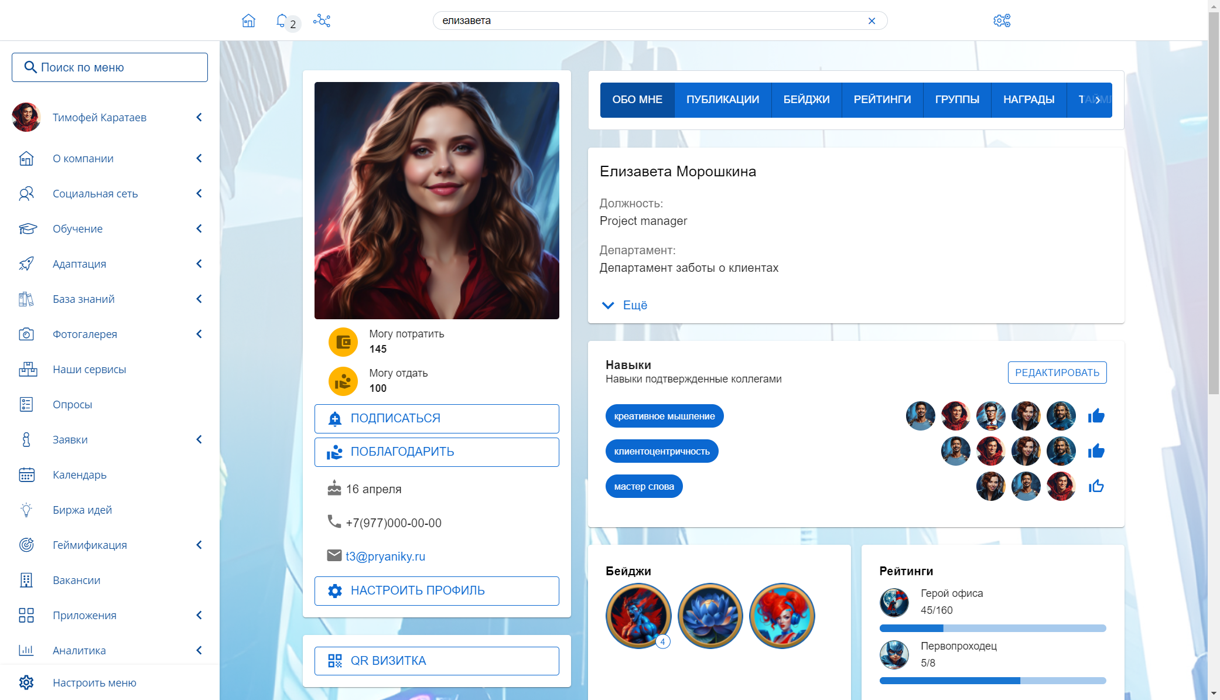This screenshot has width=1220, height=700.
Task: Click the blue lotus badge thumbnail
Action: point(710,616)
